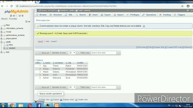Click the Refresh link
The width and height of the screenshot is (193, 108).
click(x=188, y=47)
